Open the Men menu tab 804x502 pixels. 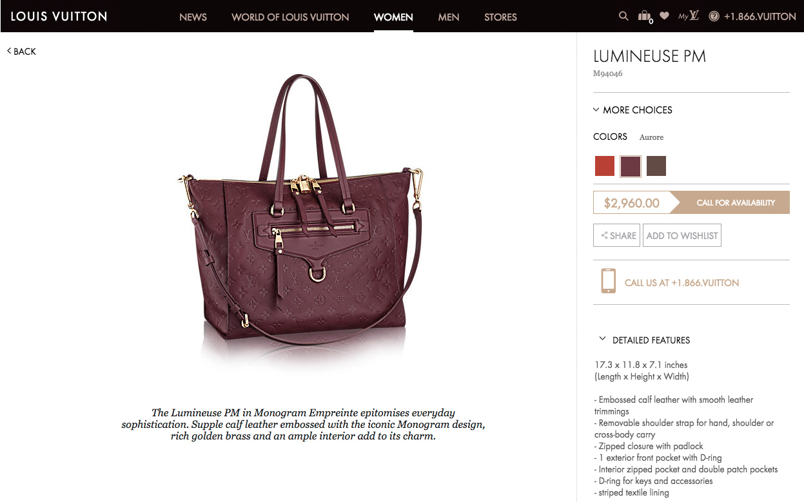(449, 17)
